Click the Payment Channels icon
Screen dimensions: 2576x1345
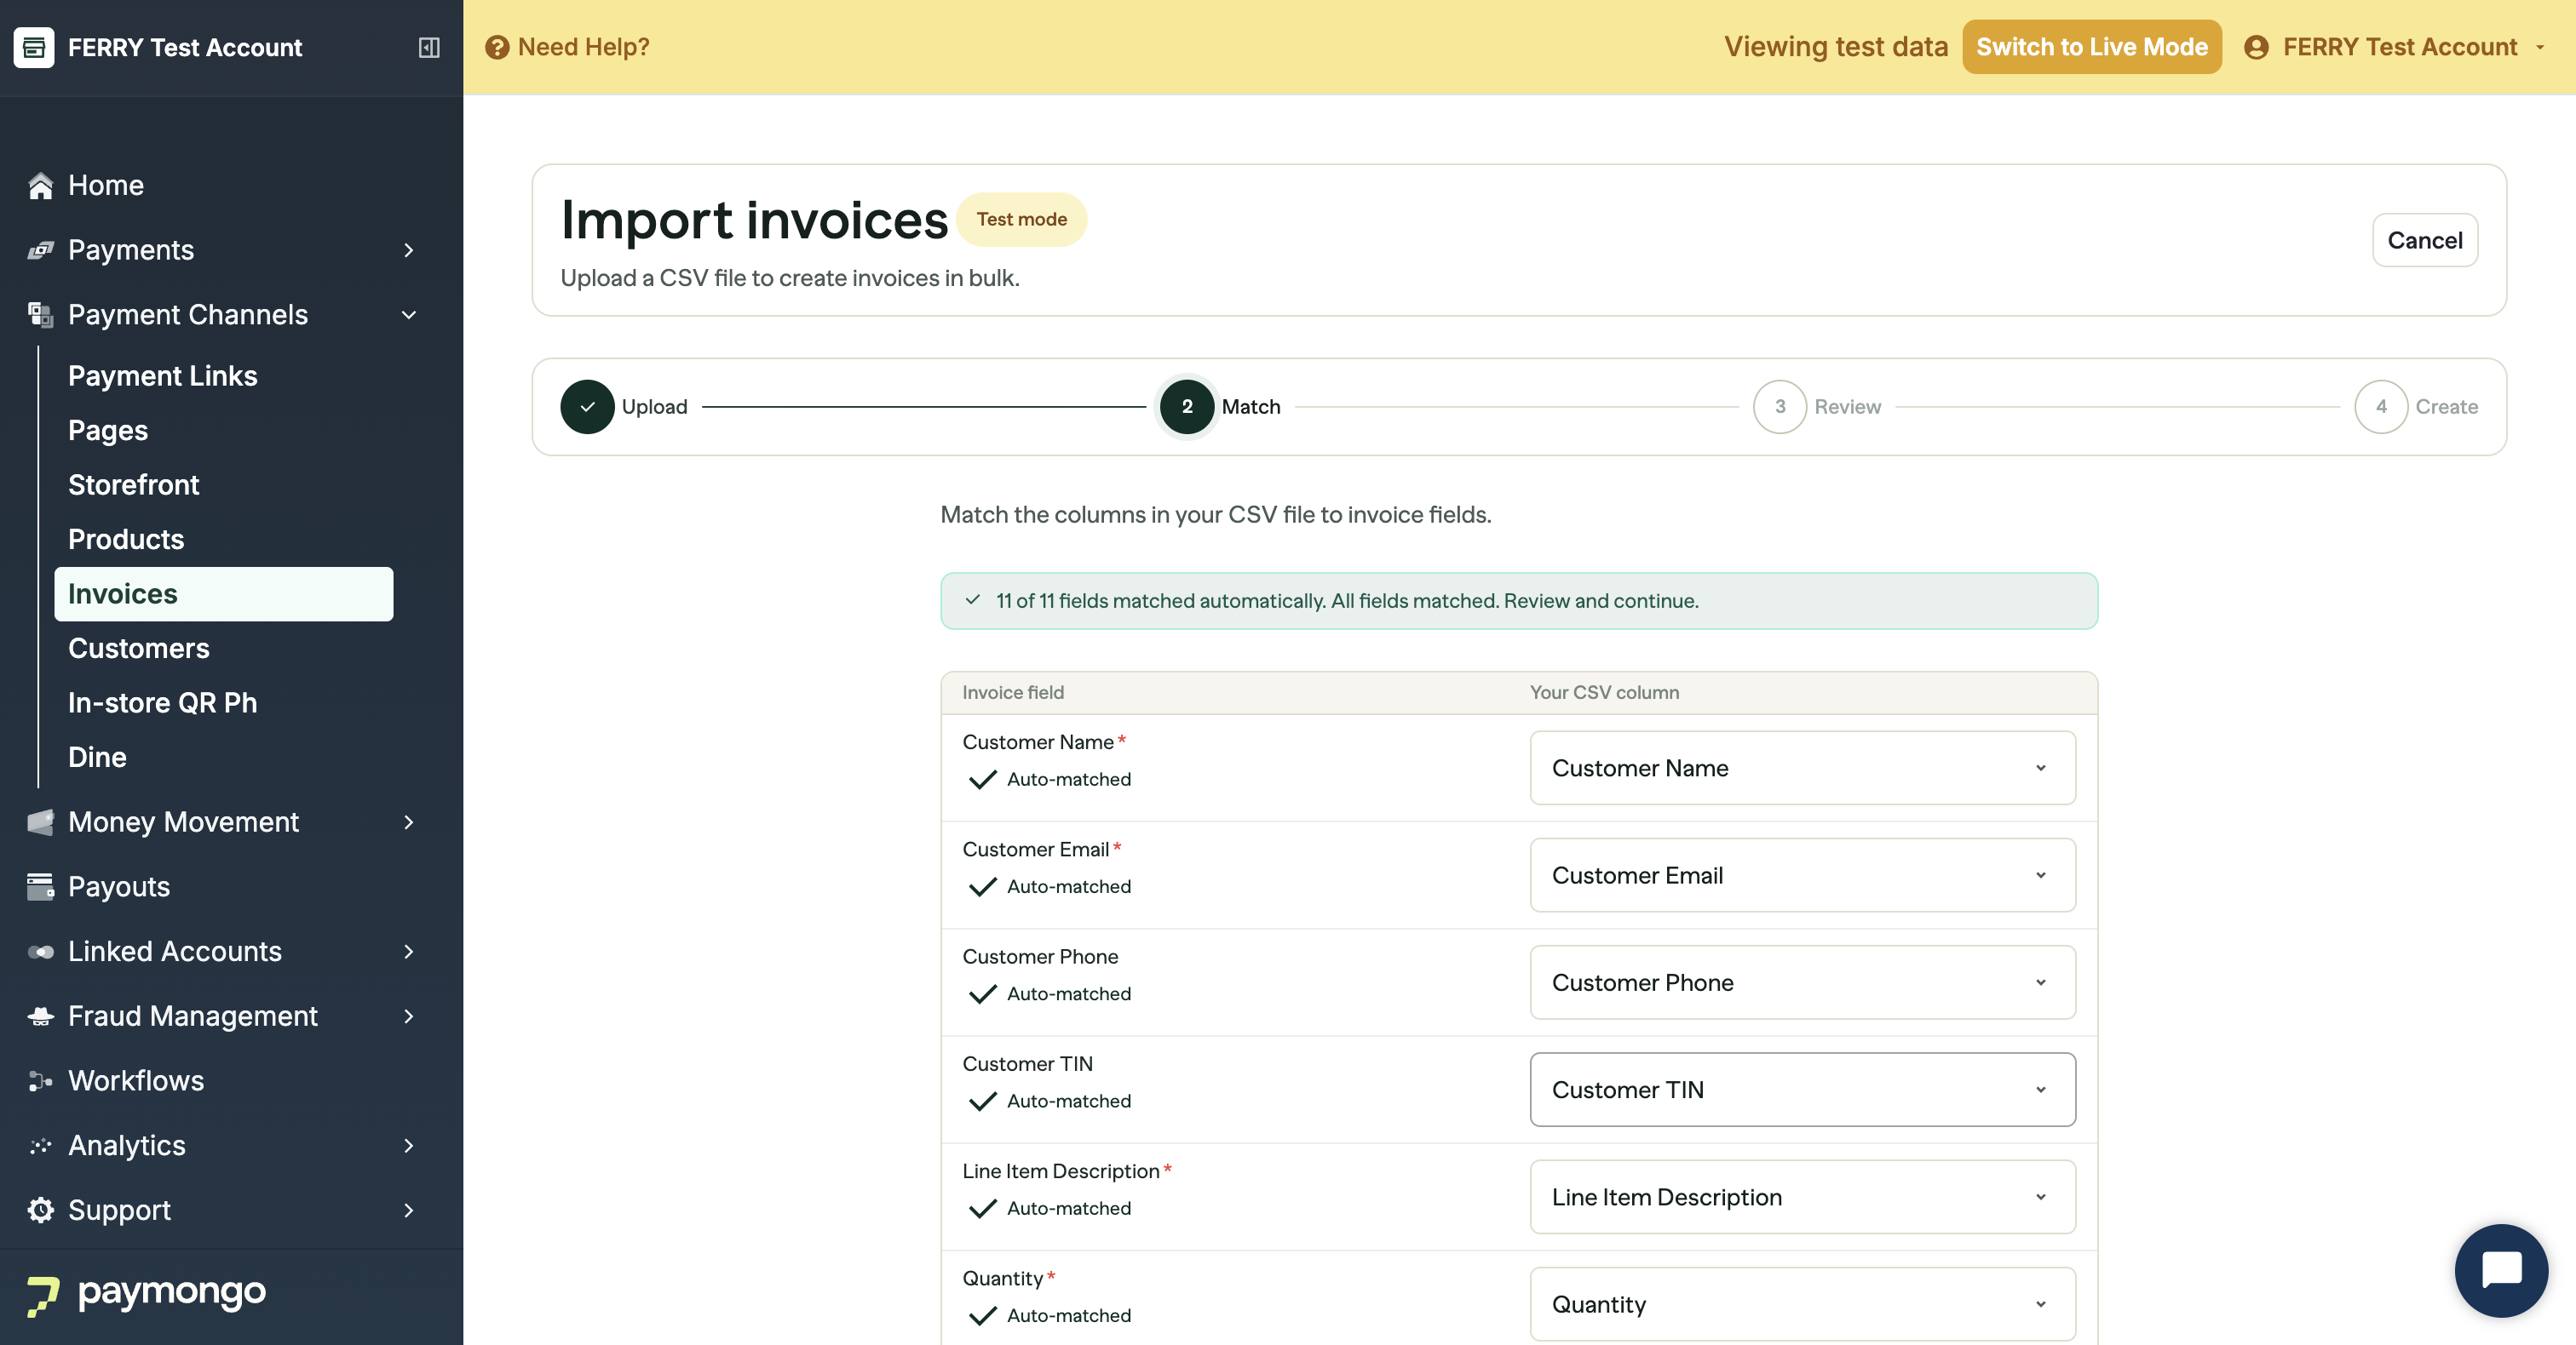[x=40, y=315]
